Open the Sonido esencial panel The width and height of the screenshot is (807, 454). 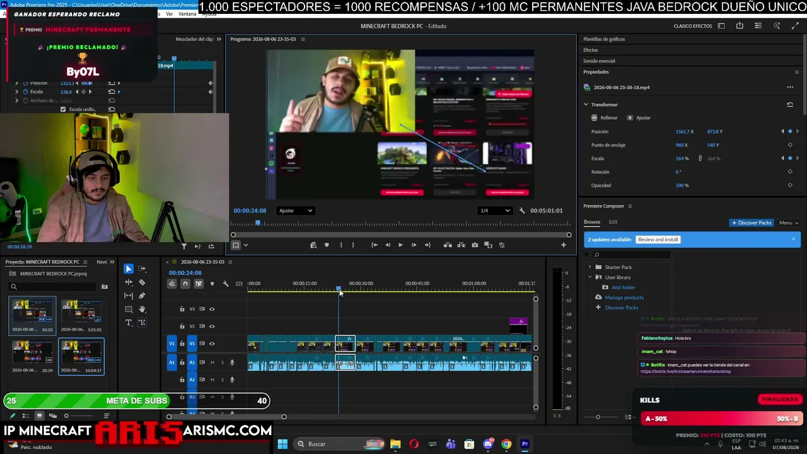[x=599, y=61]
